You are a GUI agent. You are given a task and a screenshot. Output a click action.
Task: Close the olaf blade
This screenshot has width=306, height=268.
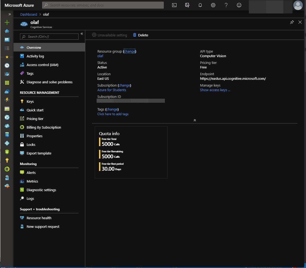pos(300,22)
